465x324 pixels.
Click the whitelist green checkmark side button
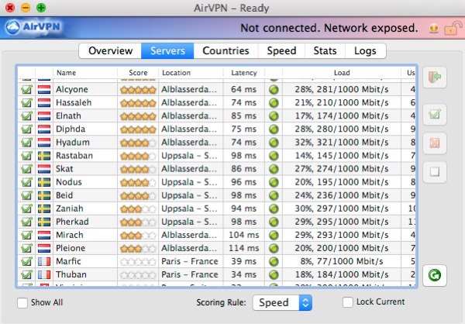[434, 115]
